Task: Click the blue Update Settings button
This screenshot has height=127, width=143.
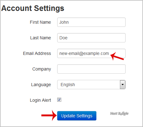Action: (77, 116)
